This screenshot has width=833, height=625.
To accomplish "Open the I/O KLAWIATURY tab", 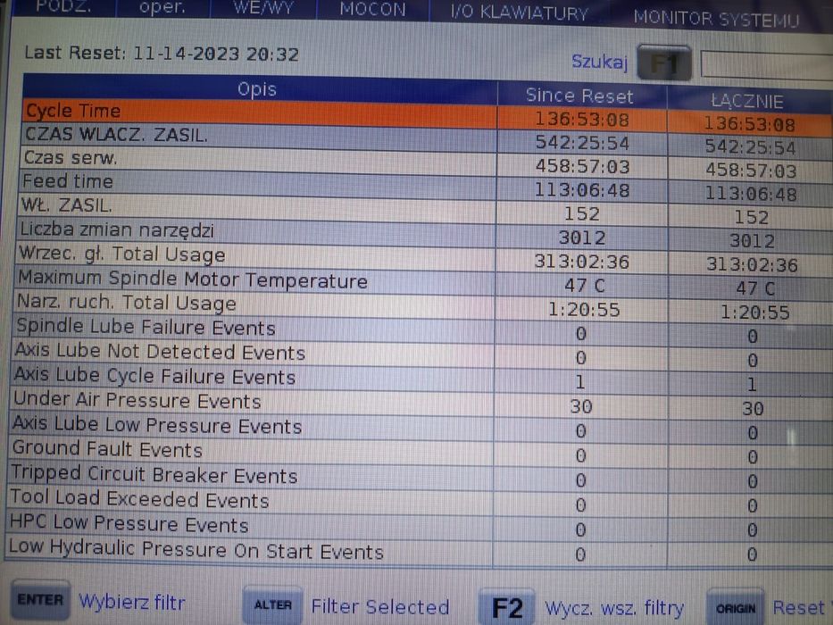I will tap(519, 12).
